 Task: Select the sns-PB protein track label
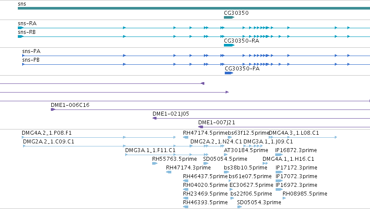[x=31, y=60]
